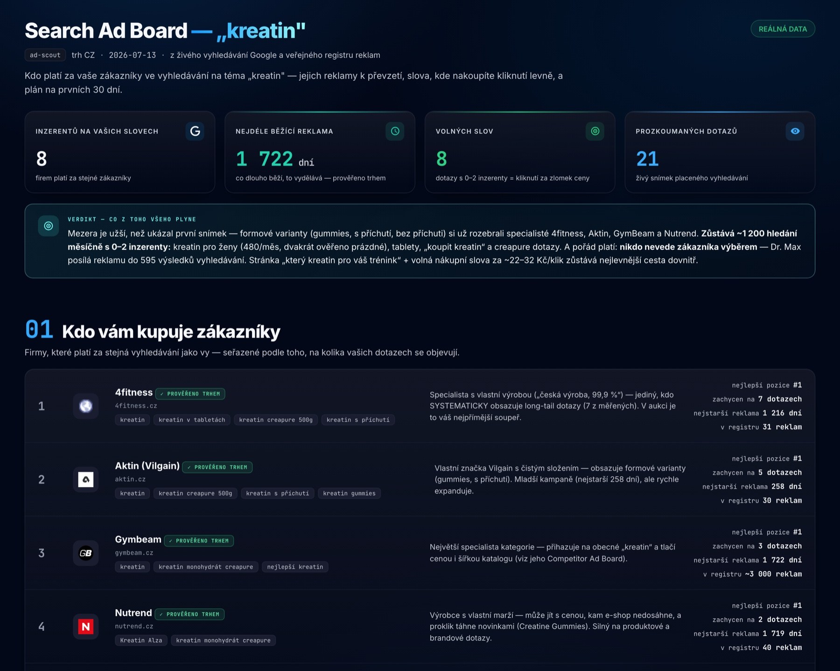The width and height of the screenshot is (840, 671).
Task: Click 4fitness 'Prověřeno trhem' badge
Action: [x=190, y=394]
